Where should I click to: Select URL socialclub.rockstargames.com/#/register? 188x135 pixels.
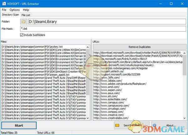tap(138, 68)
